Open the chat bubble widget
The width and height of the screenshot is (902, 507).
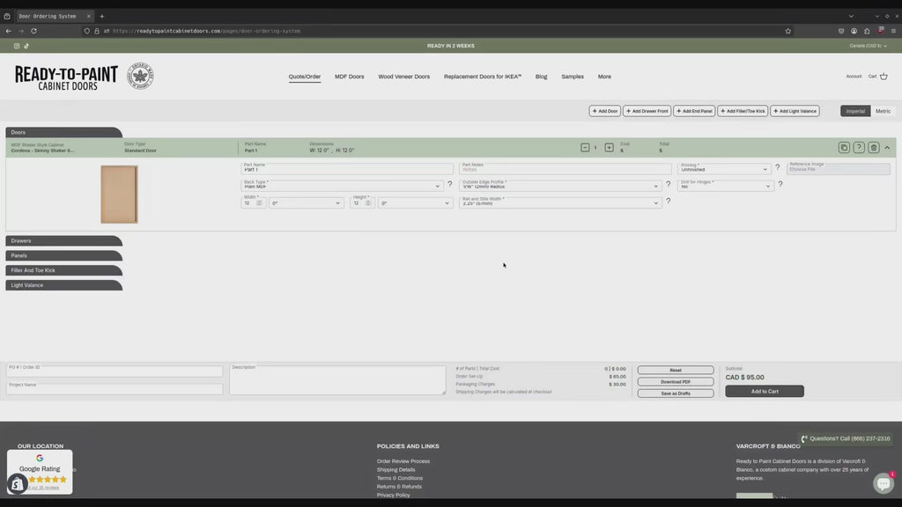click(883, 482)
